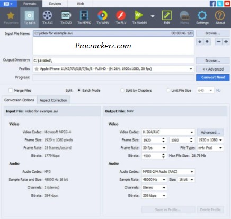Open the Frame Rate 30 fps dropdown
This screenshot has height=219, width=231.
(154, 148)
